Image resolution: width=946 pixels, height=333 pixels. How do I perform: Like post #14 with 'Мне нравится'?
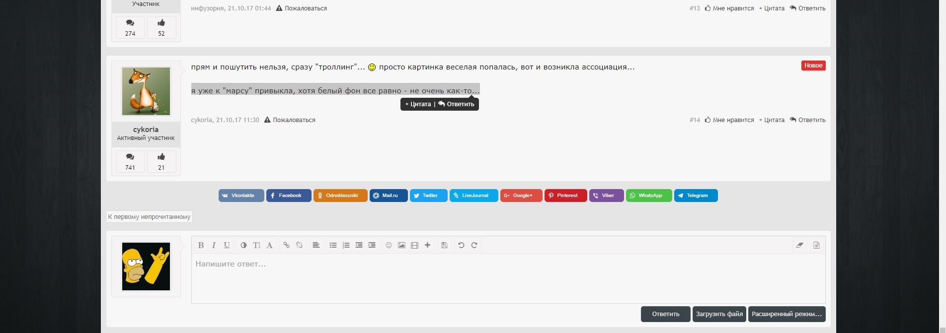pos(729,120)
